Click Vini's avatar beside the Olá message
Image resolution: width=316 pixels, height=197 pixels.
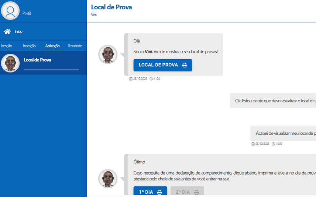click(108, 54)
